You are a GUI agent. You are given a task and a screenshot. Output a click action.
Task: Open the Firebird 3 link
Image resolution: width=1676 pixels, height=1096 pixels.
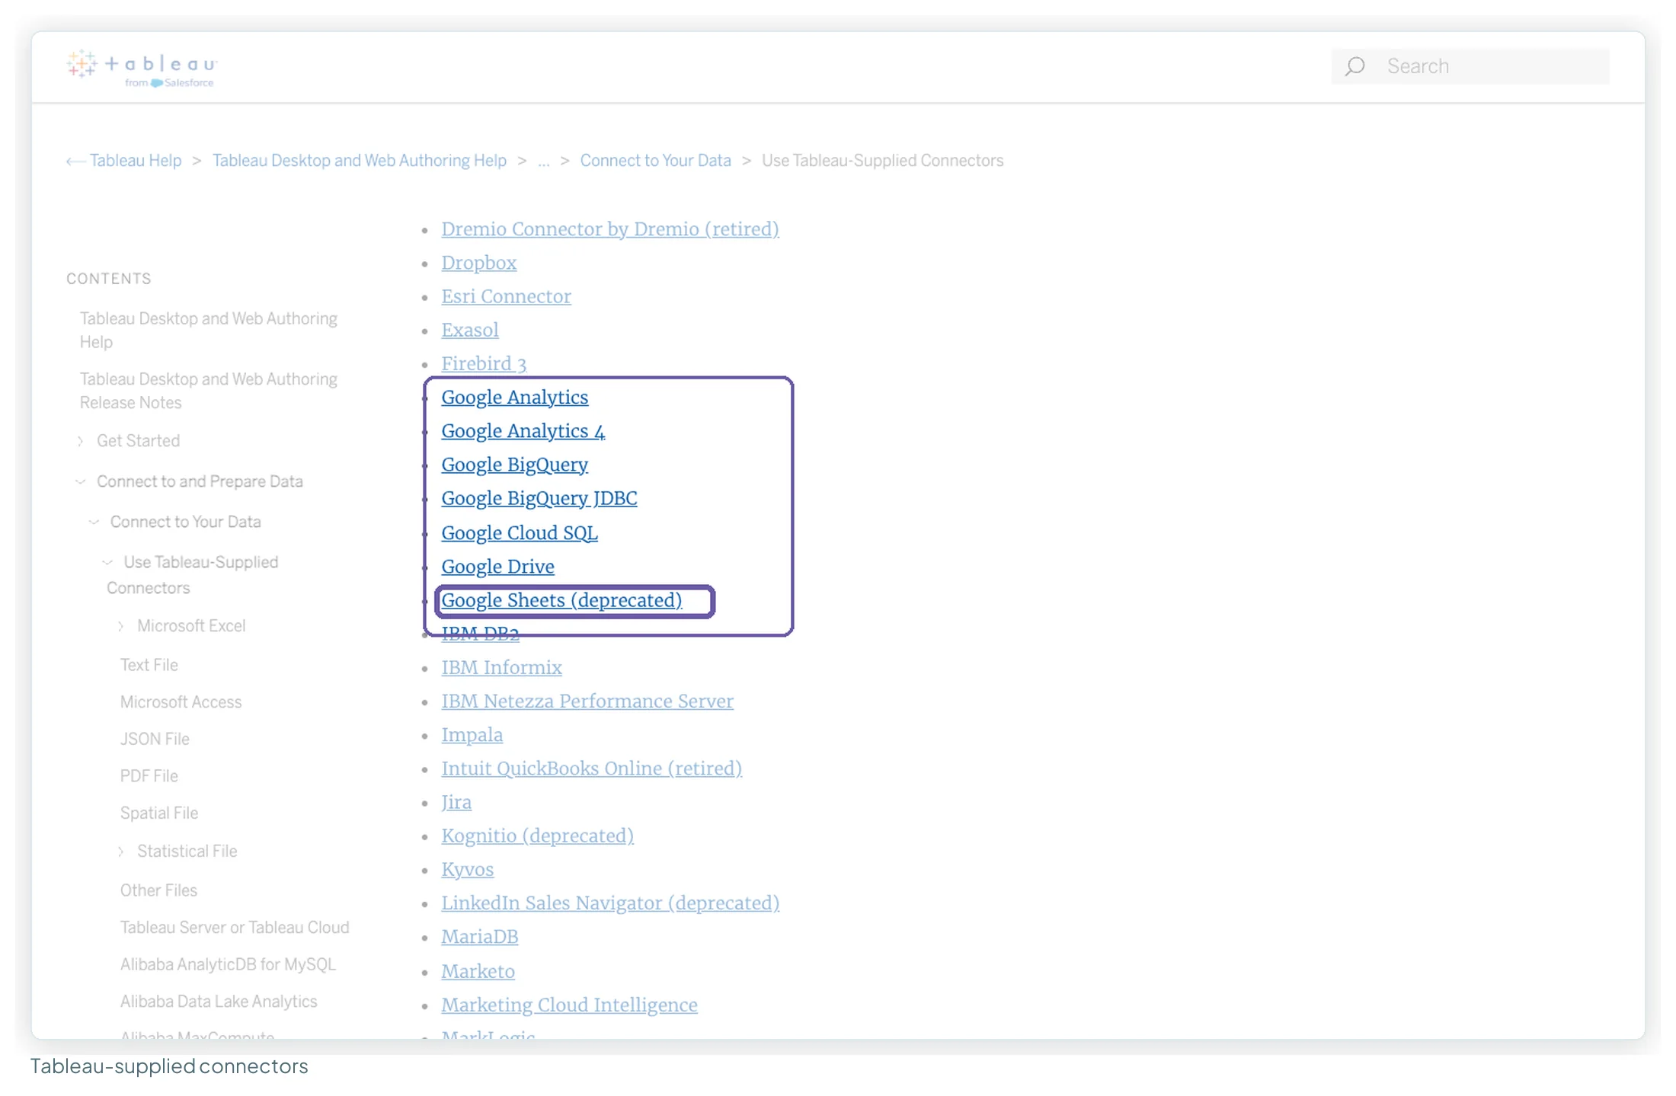[484, 364]
